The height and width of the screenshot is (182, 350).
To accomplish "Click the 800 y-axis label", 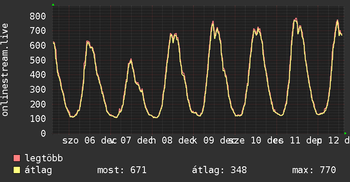I will click(x=38, y=16).
